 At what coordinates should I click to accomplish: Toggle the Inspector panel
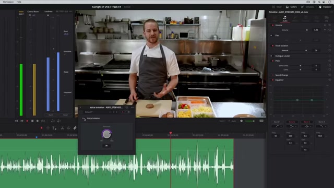pyautogui.click(x=325, y=7)
